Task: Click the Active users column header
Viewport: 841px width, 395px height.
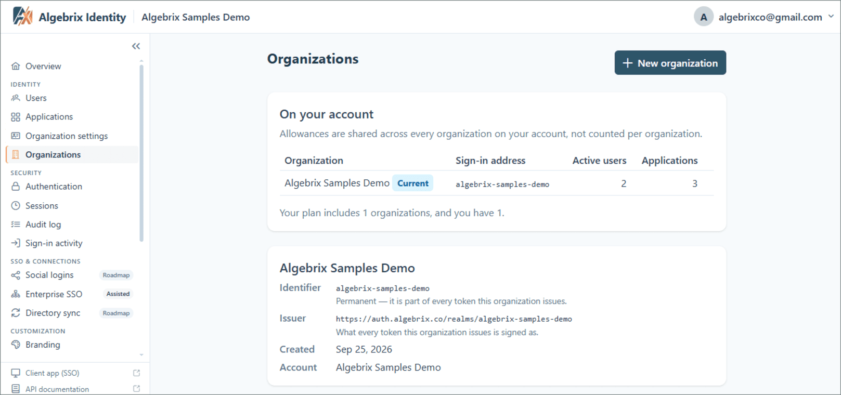Action: coord(600,161)
